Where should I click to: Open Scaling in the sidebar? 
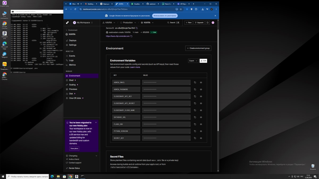tap(72, 85)
